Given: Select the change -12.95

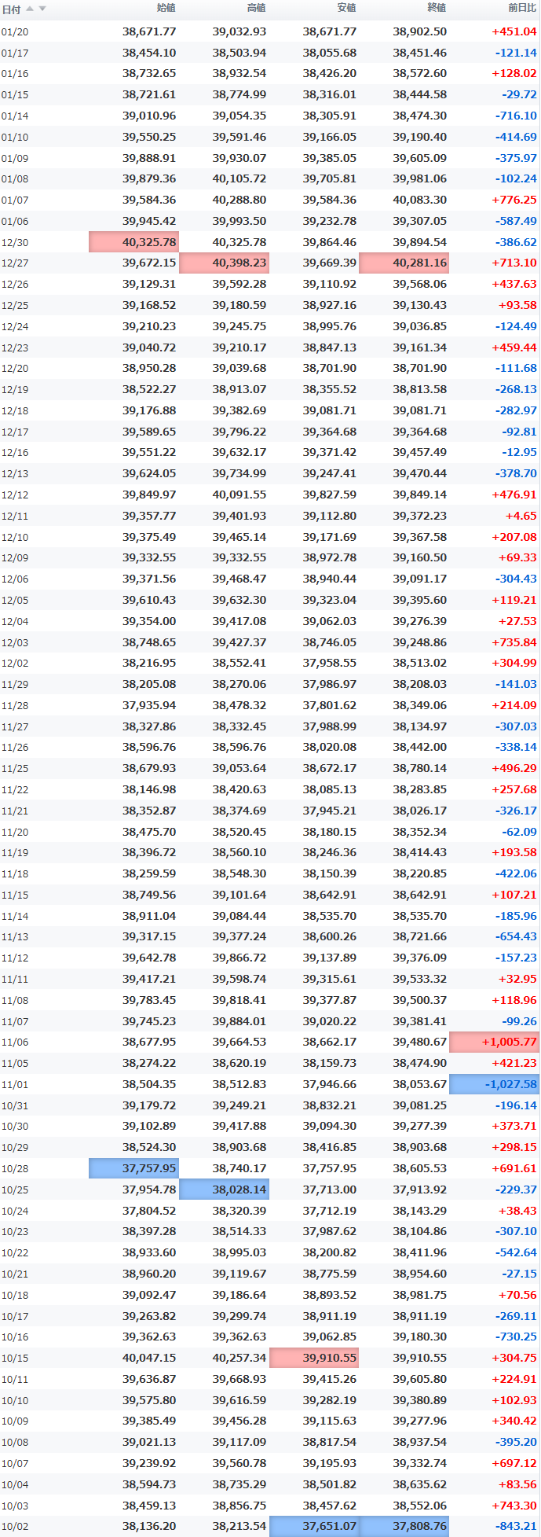Looking at the screenshot, I should point(519,452).
